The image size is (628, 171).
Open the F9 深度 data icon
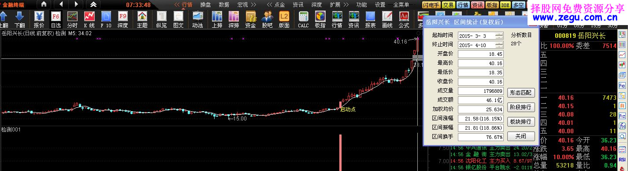pyautogui.click(x=123, y=19)
